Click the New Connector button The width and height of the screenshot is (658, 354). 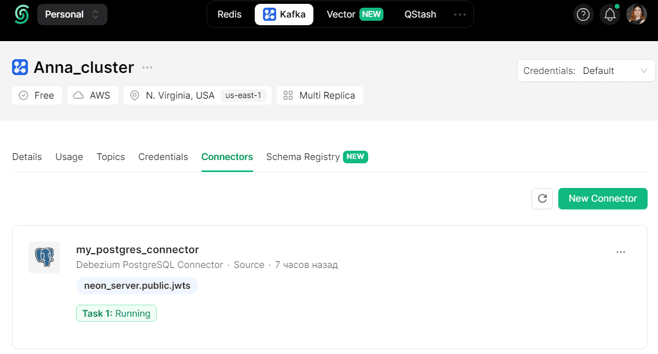click(603, 198)
